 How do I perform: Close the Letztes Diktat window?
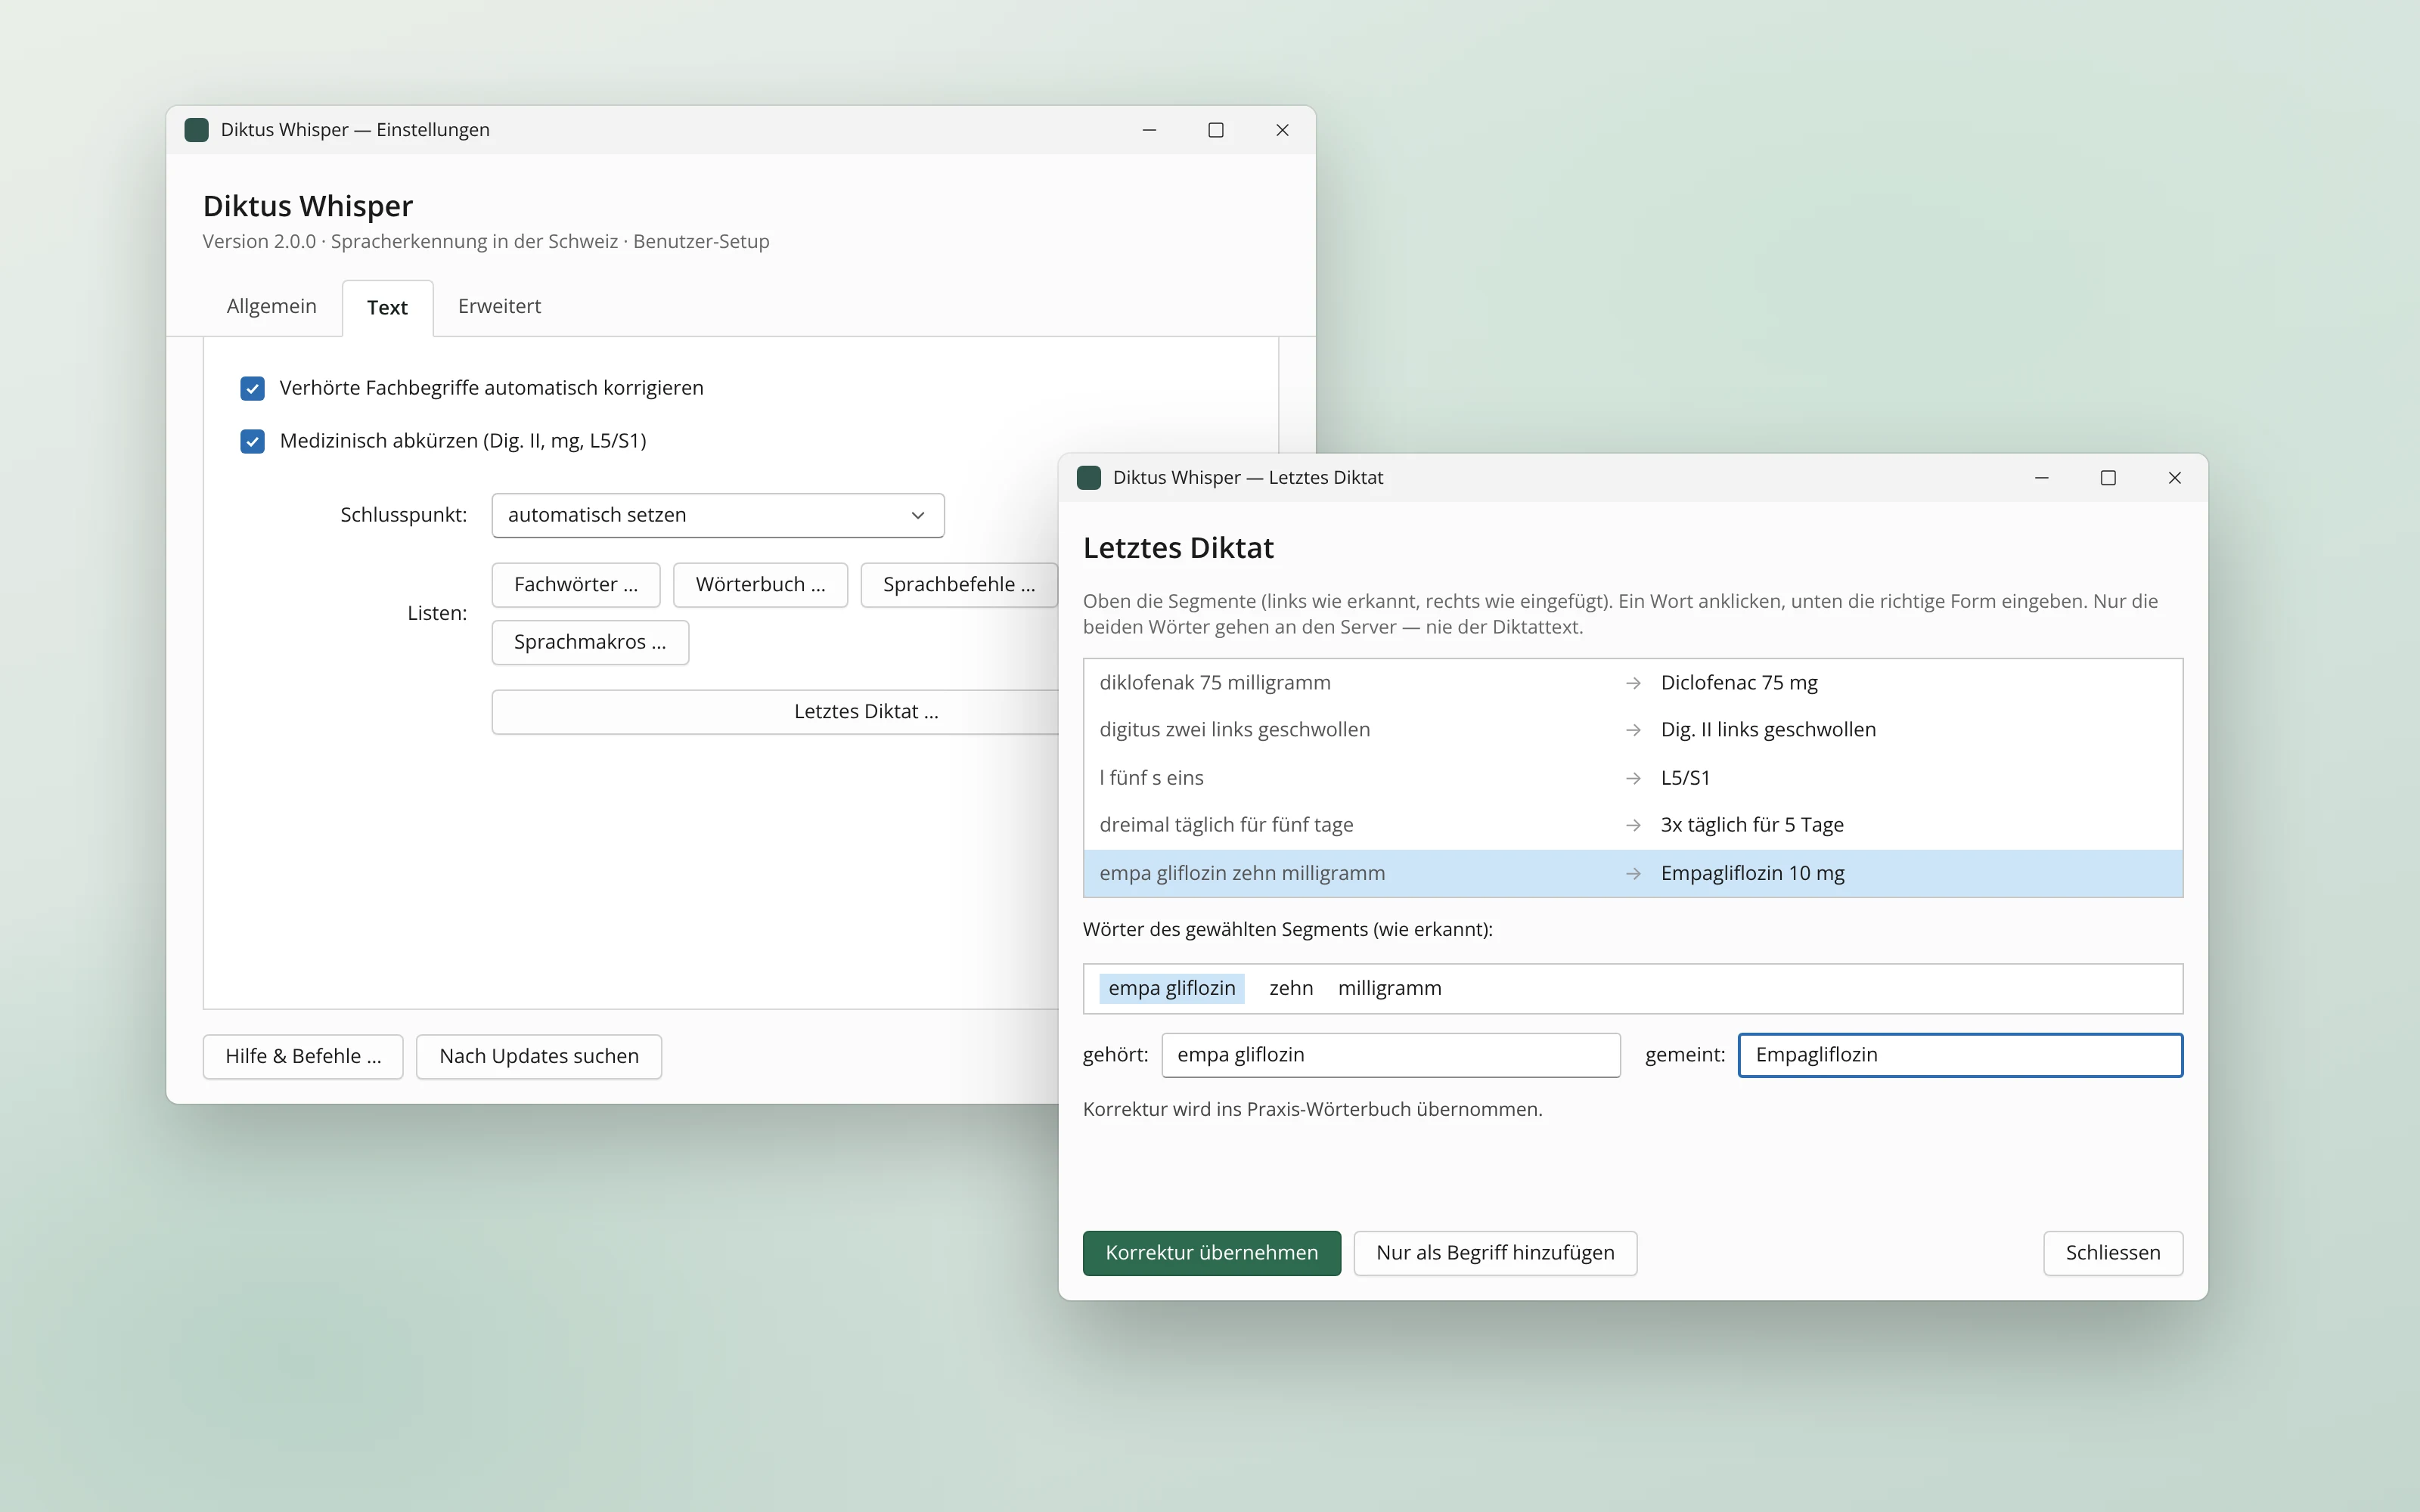coord(2174,478)
